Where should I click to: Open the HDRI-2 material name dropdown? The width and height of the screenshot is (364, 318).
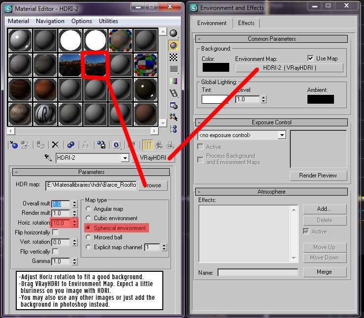(125, 158)
